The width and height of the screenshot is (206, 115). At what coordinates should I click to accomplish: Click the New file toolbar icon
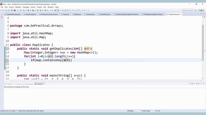pos(2,10)
